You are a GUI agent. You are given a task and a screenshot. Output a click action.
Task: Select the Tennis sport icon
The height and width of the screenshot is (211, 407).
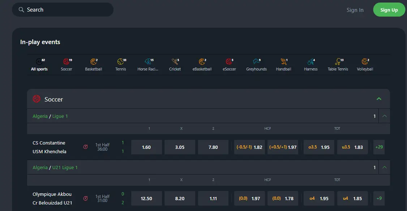120,62
